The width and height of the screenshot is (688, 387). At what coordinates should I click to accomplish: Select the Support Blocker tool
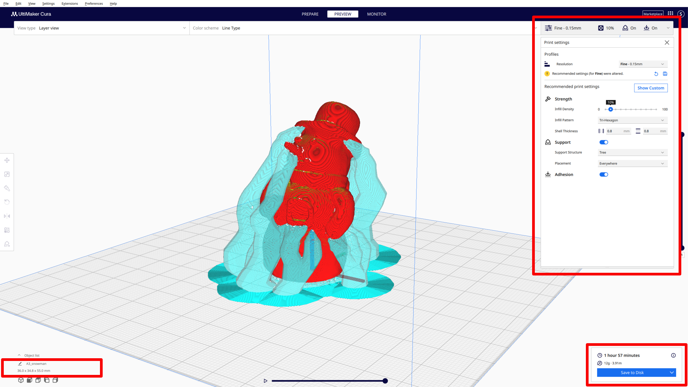click(x=7, y=244)
